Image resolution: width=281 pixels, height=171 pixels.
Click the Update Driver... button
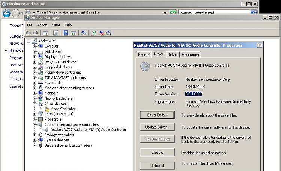[x=157, y=127]
